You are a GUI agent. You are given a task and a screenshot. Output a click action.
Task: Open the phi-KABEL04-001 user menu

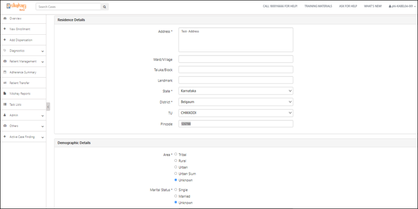point(402,6)
